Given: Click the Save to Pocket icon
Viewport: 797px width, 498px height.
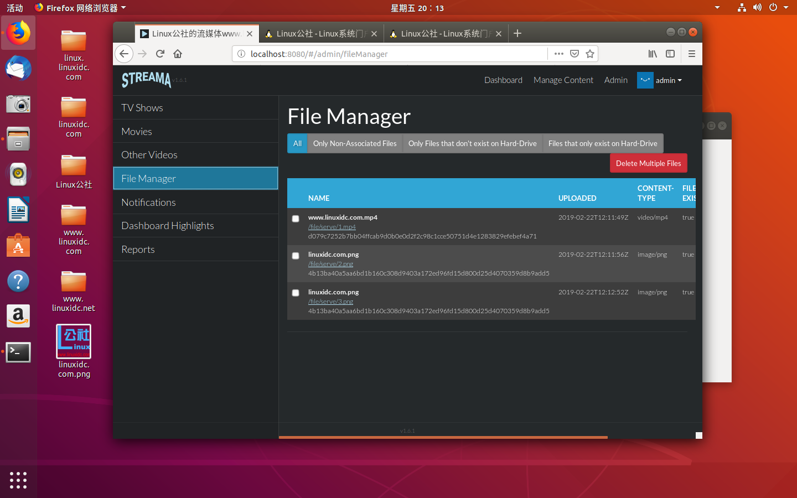Looking at the screenshot, I should tap(575, 54).
